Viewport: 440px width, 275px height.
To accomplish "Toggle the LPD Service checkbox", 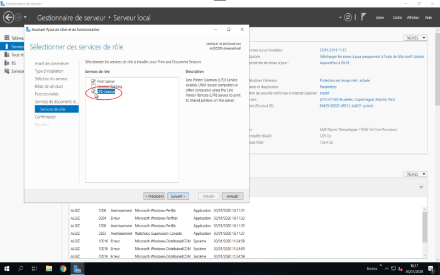I will [x=94, y=92].
